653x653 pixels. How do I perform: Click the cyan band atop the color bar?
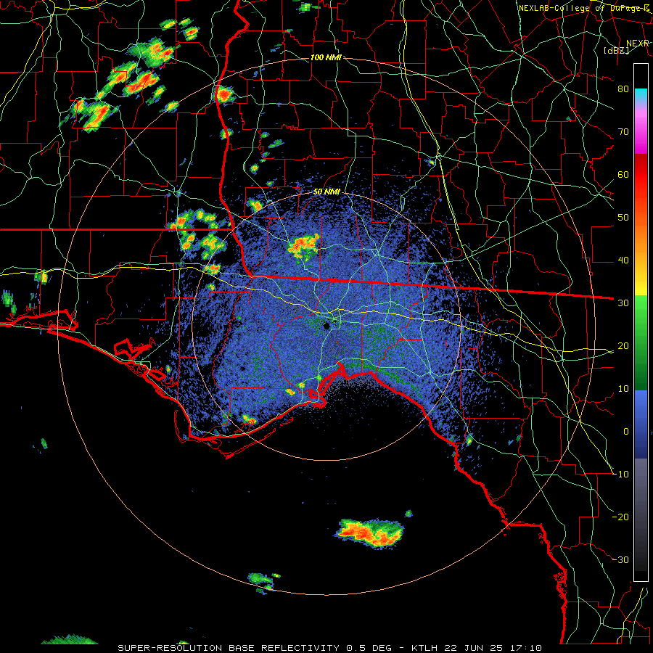pyautogui.click(x=641, y=96)
